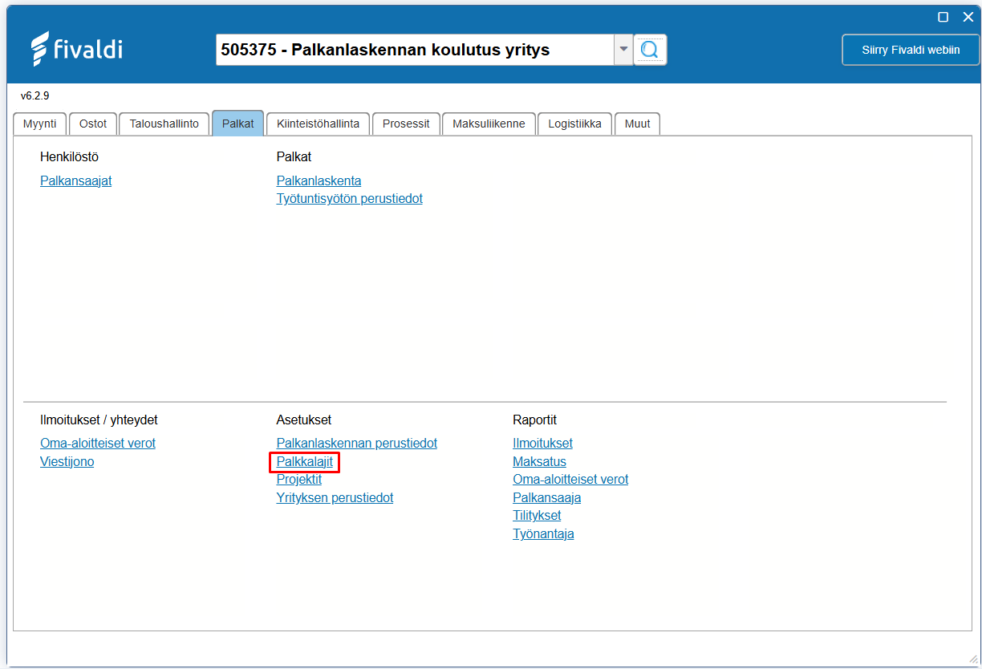Click the Palkat section heading
This screenshot has height=669, width=982.
coord(294,157)
